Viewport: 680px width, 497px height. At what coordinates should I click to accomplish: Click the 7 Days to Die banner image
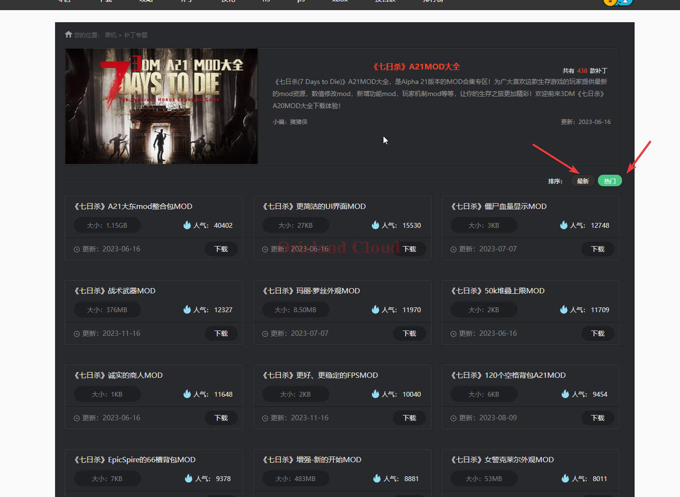coord(161,106)
